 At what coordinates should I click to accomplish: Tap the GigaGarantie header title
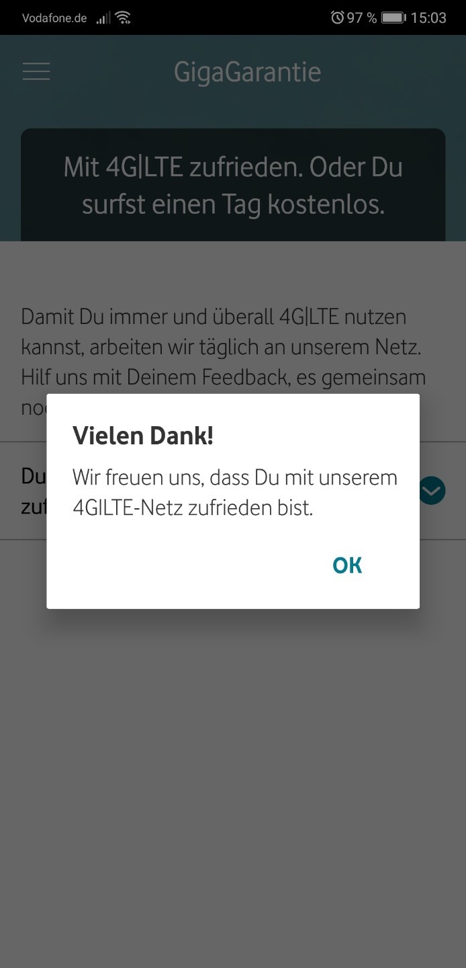pos(247,72)
